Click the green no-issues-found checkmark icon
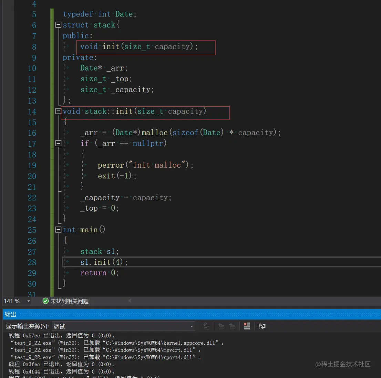The image size is (381, 378). pyautogui.click(x=45, y=301)
